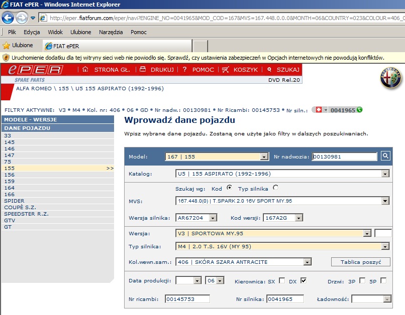The width and height of the screenshot is (405, 315).
Task: Click the Nr silnika input field
Action: [285, 299]
